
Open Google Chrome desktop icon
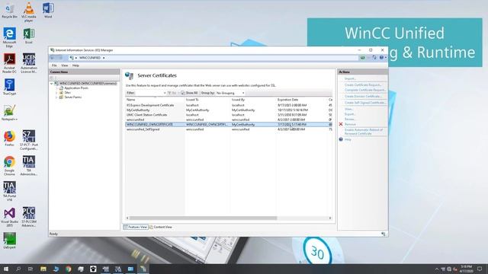pyautogui.click(x=9, y=166)
